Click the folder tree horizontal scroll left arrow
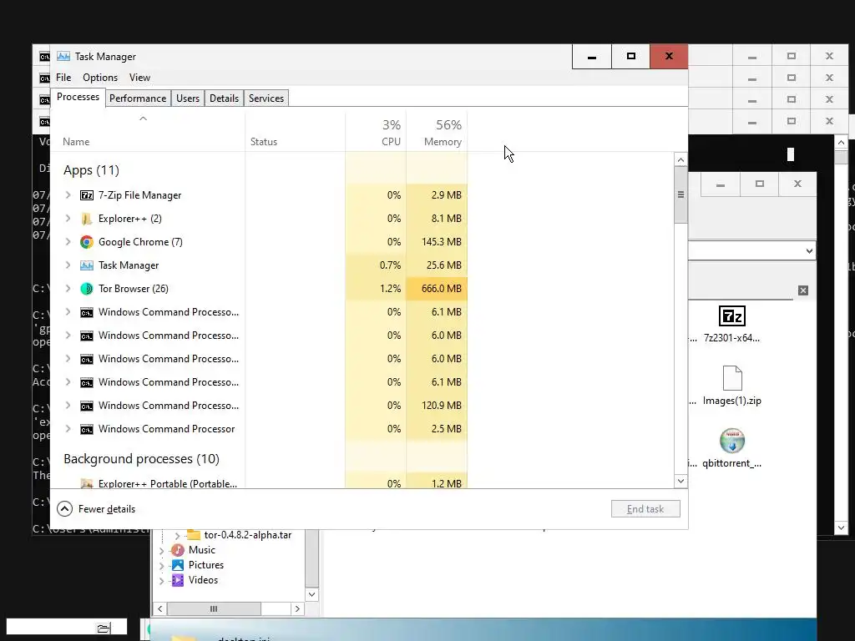 tap(159, 608)
